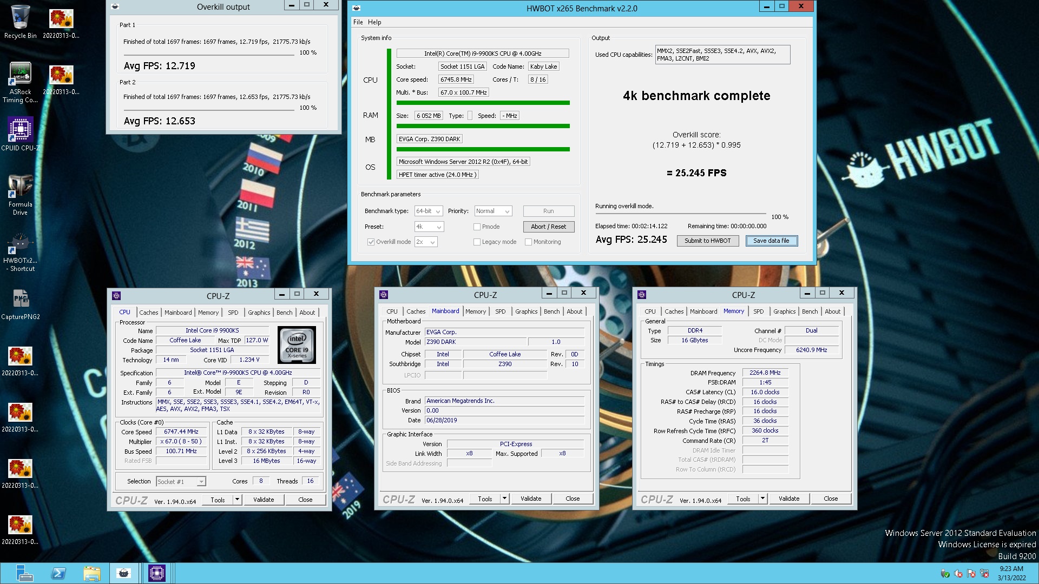
Task: Open the Preset 4k dropdown
Action: [429, 227]
